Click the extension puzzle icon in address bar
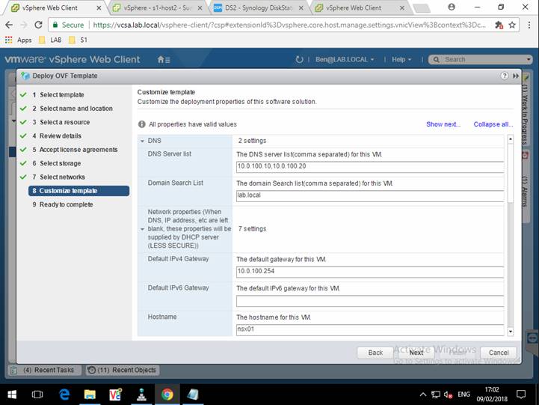539x405 pixels. 499,25
